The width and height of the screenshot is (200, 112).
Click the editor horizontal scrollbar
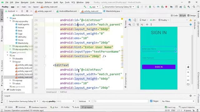pyautogui.click(x=67, y=89)
